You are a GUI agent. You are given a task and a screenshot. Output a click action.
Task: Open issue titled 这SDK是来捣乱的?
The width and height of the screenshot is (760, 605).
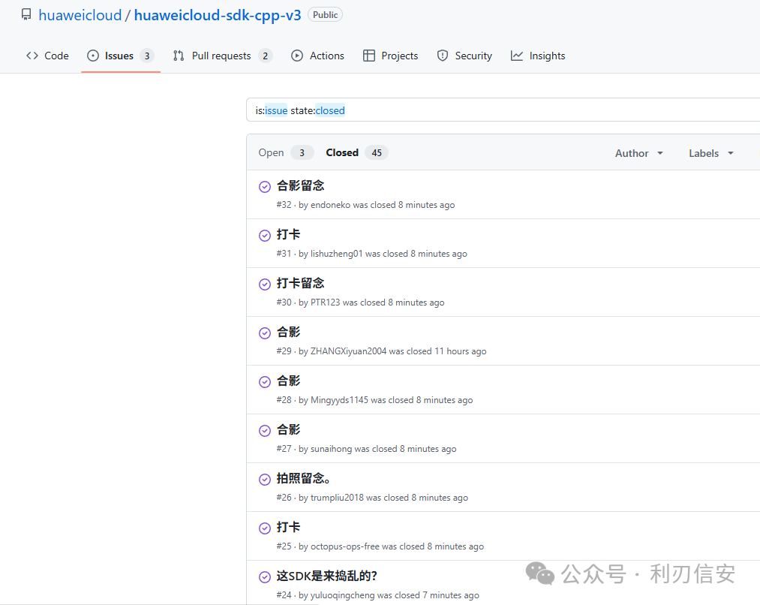326,576
